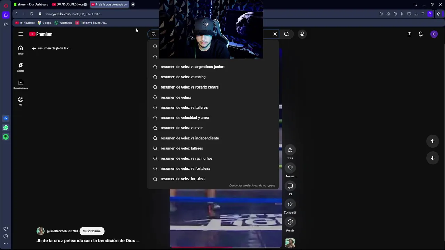
Task: Take a snapshot with camera icon
Action: click(388, 14)
